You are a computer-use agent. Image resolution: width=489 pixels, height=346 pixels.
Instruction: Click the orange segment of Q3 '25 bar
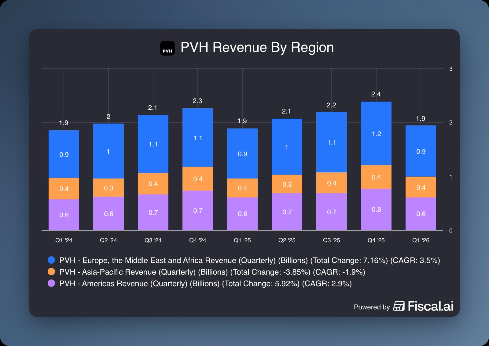click(x=332, y=183)
